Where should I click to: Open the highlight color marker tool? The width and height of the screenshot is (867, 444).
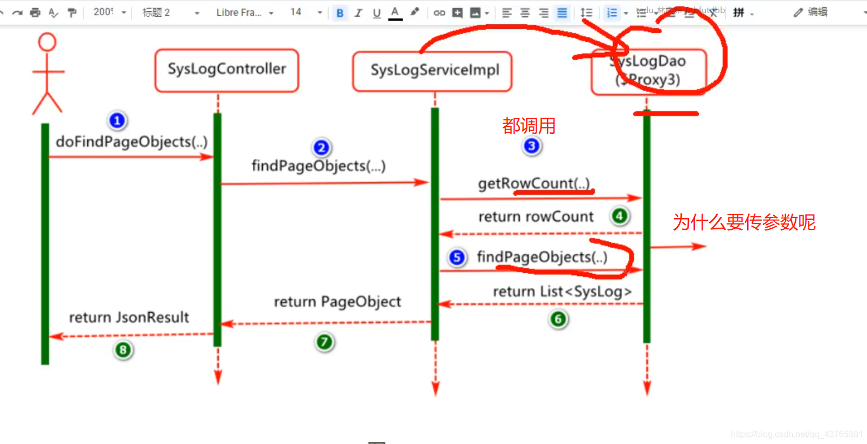pyautogui.click(x=415, y=12)
